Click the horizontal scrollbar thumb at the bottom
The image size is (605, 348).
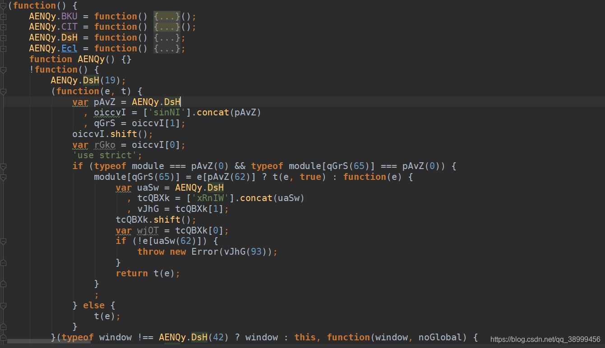[x=49, y=341]
